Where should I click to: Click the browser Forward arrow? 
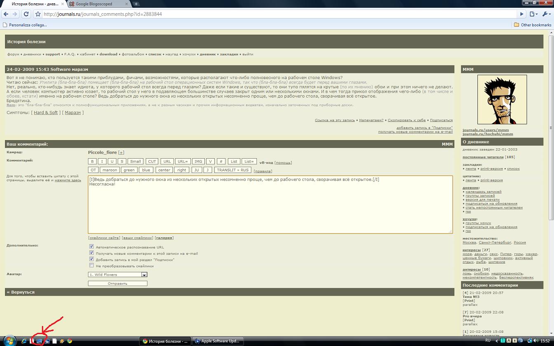(15, 14)
